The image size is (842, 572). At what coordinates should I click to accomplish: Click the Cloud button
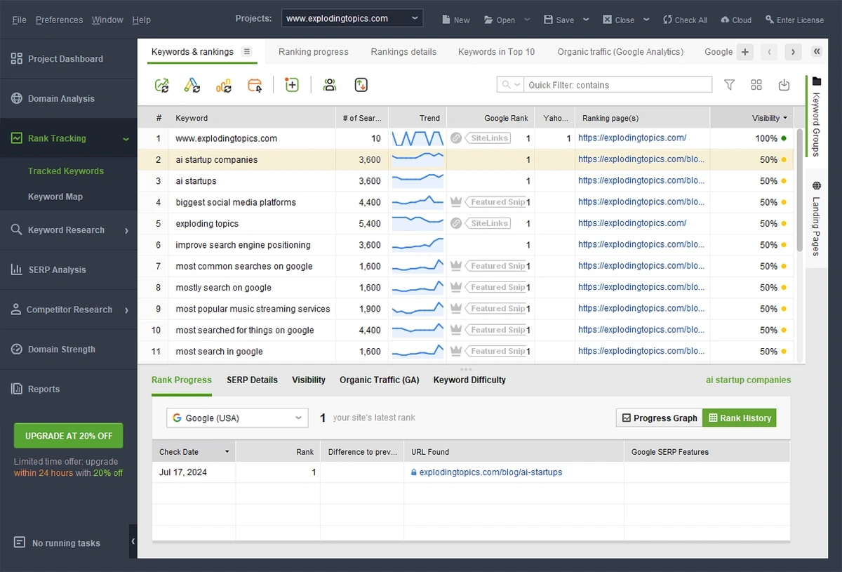736,20
